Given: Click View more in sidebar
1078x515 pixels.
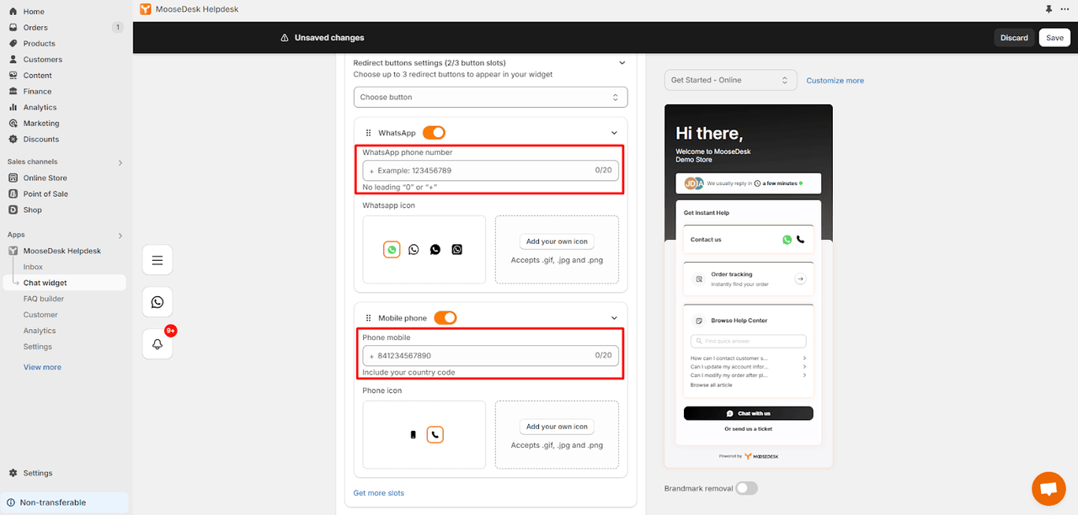Looking at the screenshot, I should coord(42,368).
